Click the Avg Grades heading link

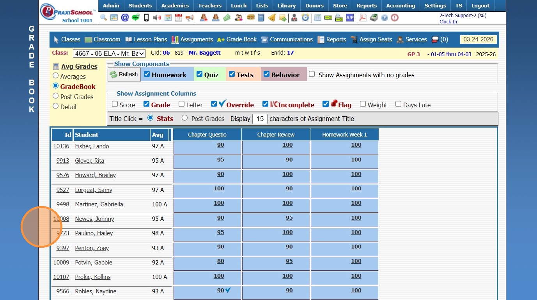[x=79, y=66]
